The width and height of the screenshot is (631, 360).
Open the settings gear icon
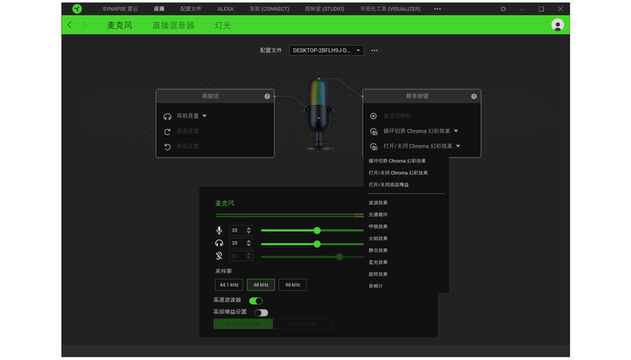point(503,9)
